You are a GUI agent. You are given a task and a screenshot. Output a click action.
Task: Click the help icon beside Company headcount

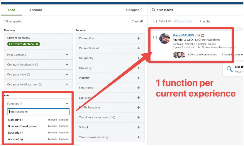[37, 65]
